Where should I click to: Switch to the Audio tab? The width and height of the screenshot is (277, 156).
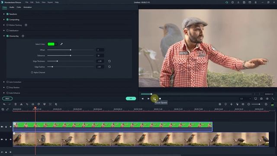pyautogui.click(x=12, y=7)
